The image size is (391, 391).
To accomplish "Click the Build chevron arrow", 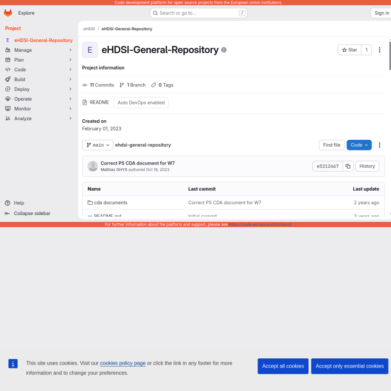I will click(x=70, y=79).
